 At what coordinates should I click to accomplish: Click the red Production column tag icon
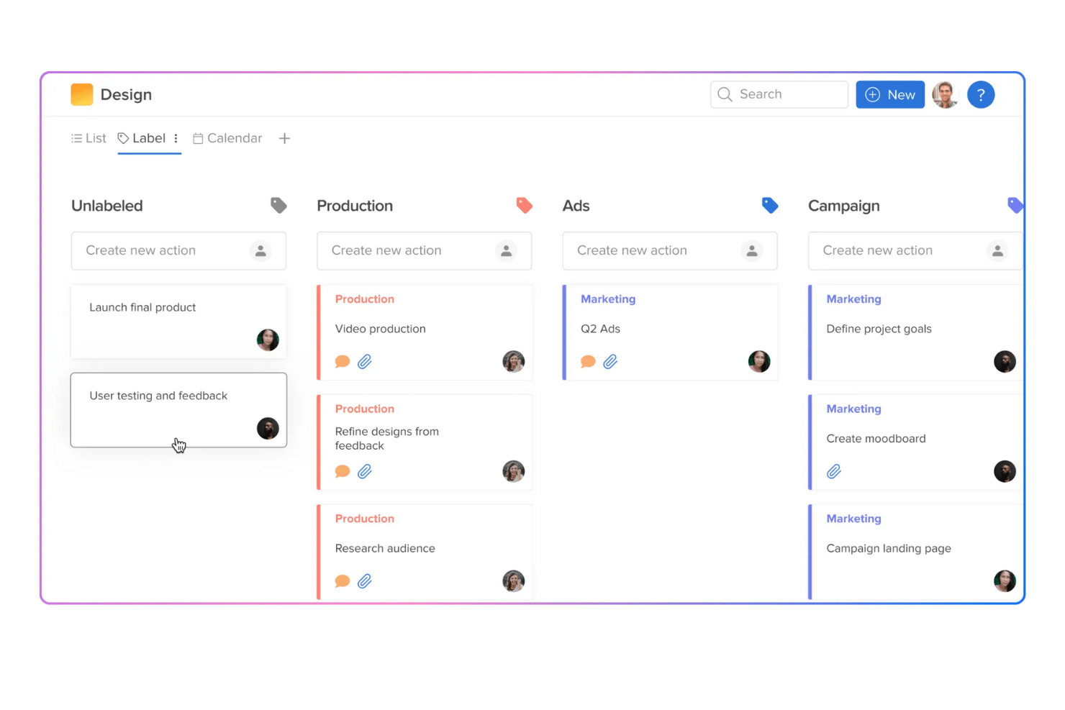click(x=525, y=206)
